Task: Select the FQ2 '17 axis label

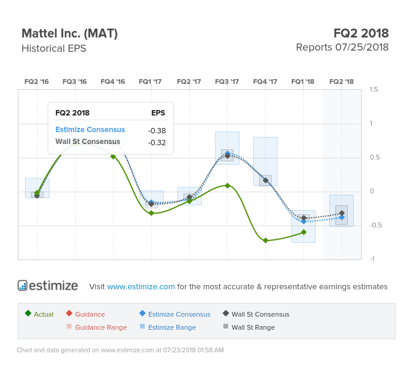Action: click(189, 82)
